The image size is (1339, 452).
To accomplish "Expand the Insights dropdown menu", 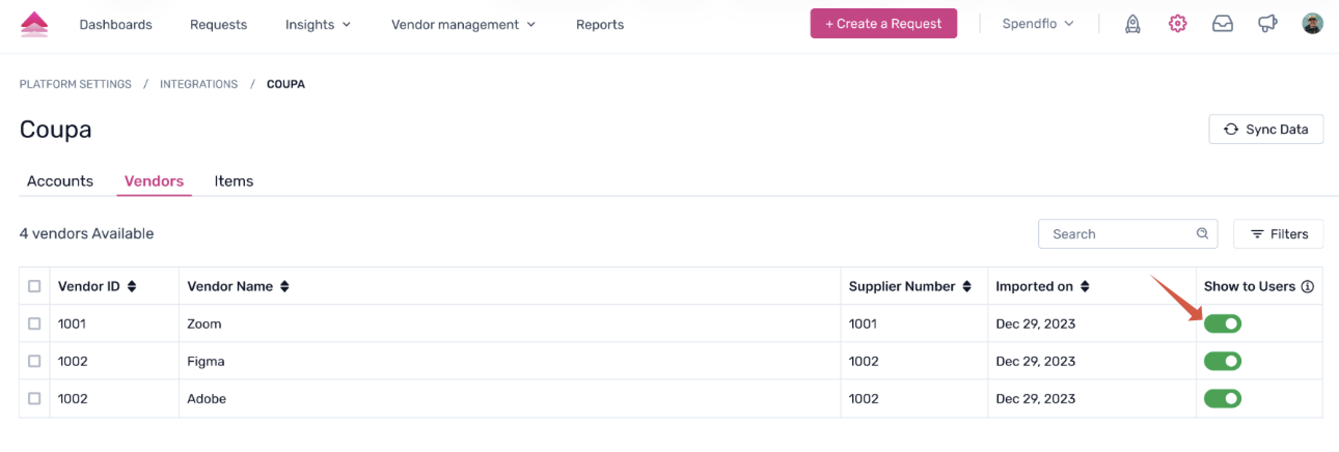I will [x=318, y=24].
